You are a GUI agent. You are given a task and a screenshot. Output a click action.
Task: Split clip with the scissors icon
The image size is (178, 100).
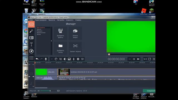coord(52,59)
